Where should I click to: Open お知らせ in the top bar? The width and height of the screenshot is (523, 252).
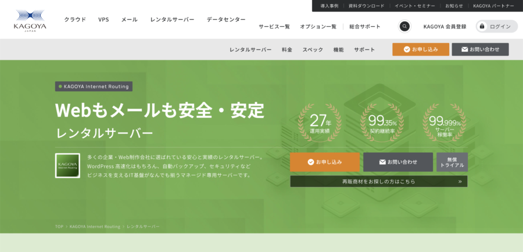(x=454, y=6)
